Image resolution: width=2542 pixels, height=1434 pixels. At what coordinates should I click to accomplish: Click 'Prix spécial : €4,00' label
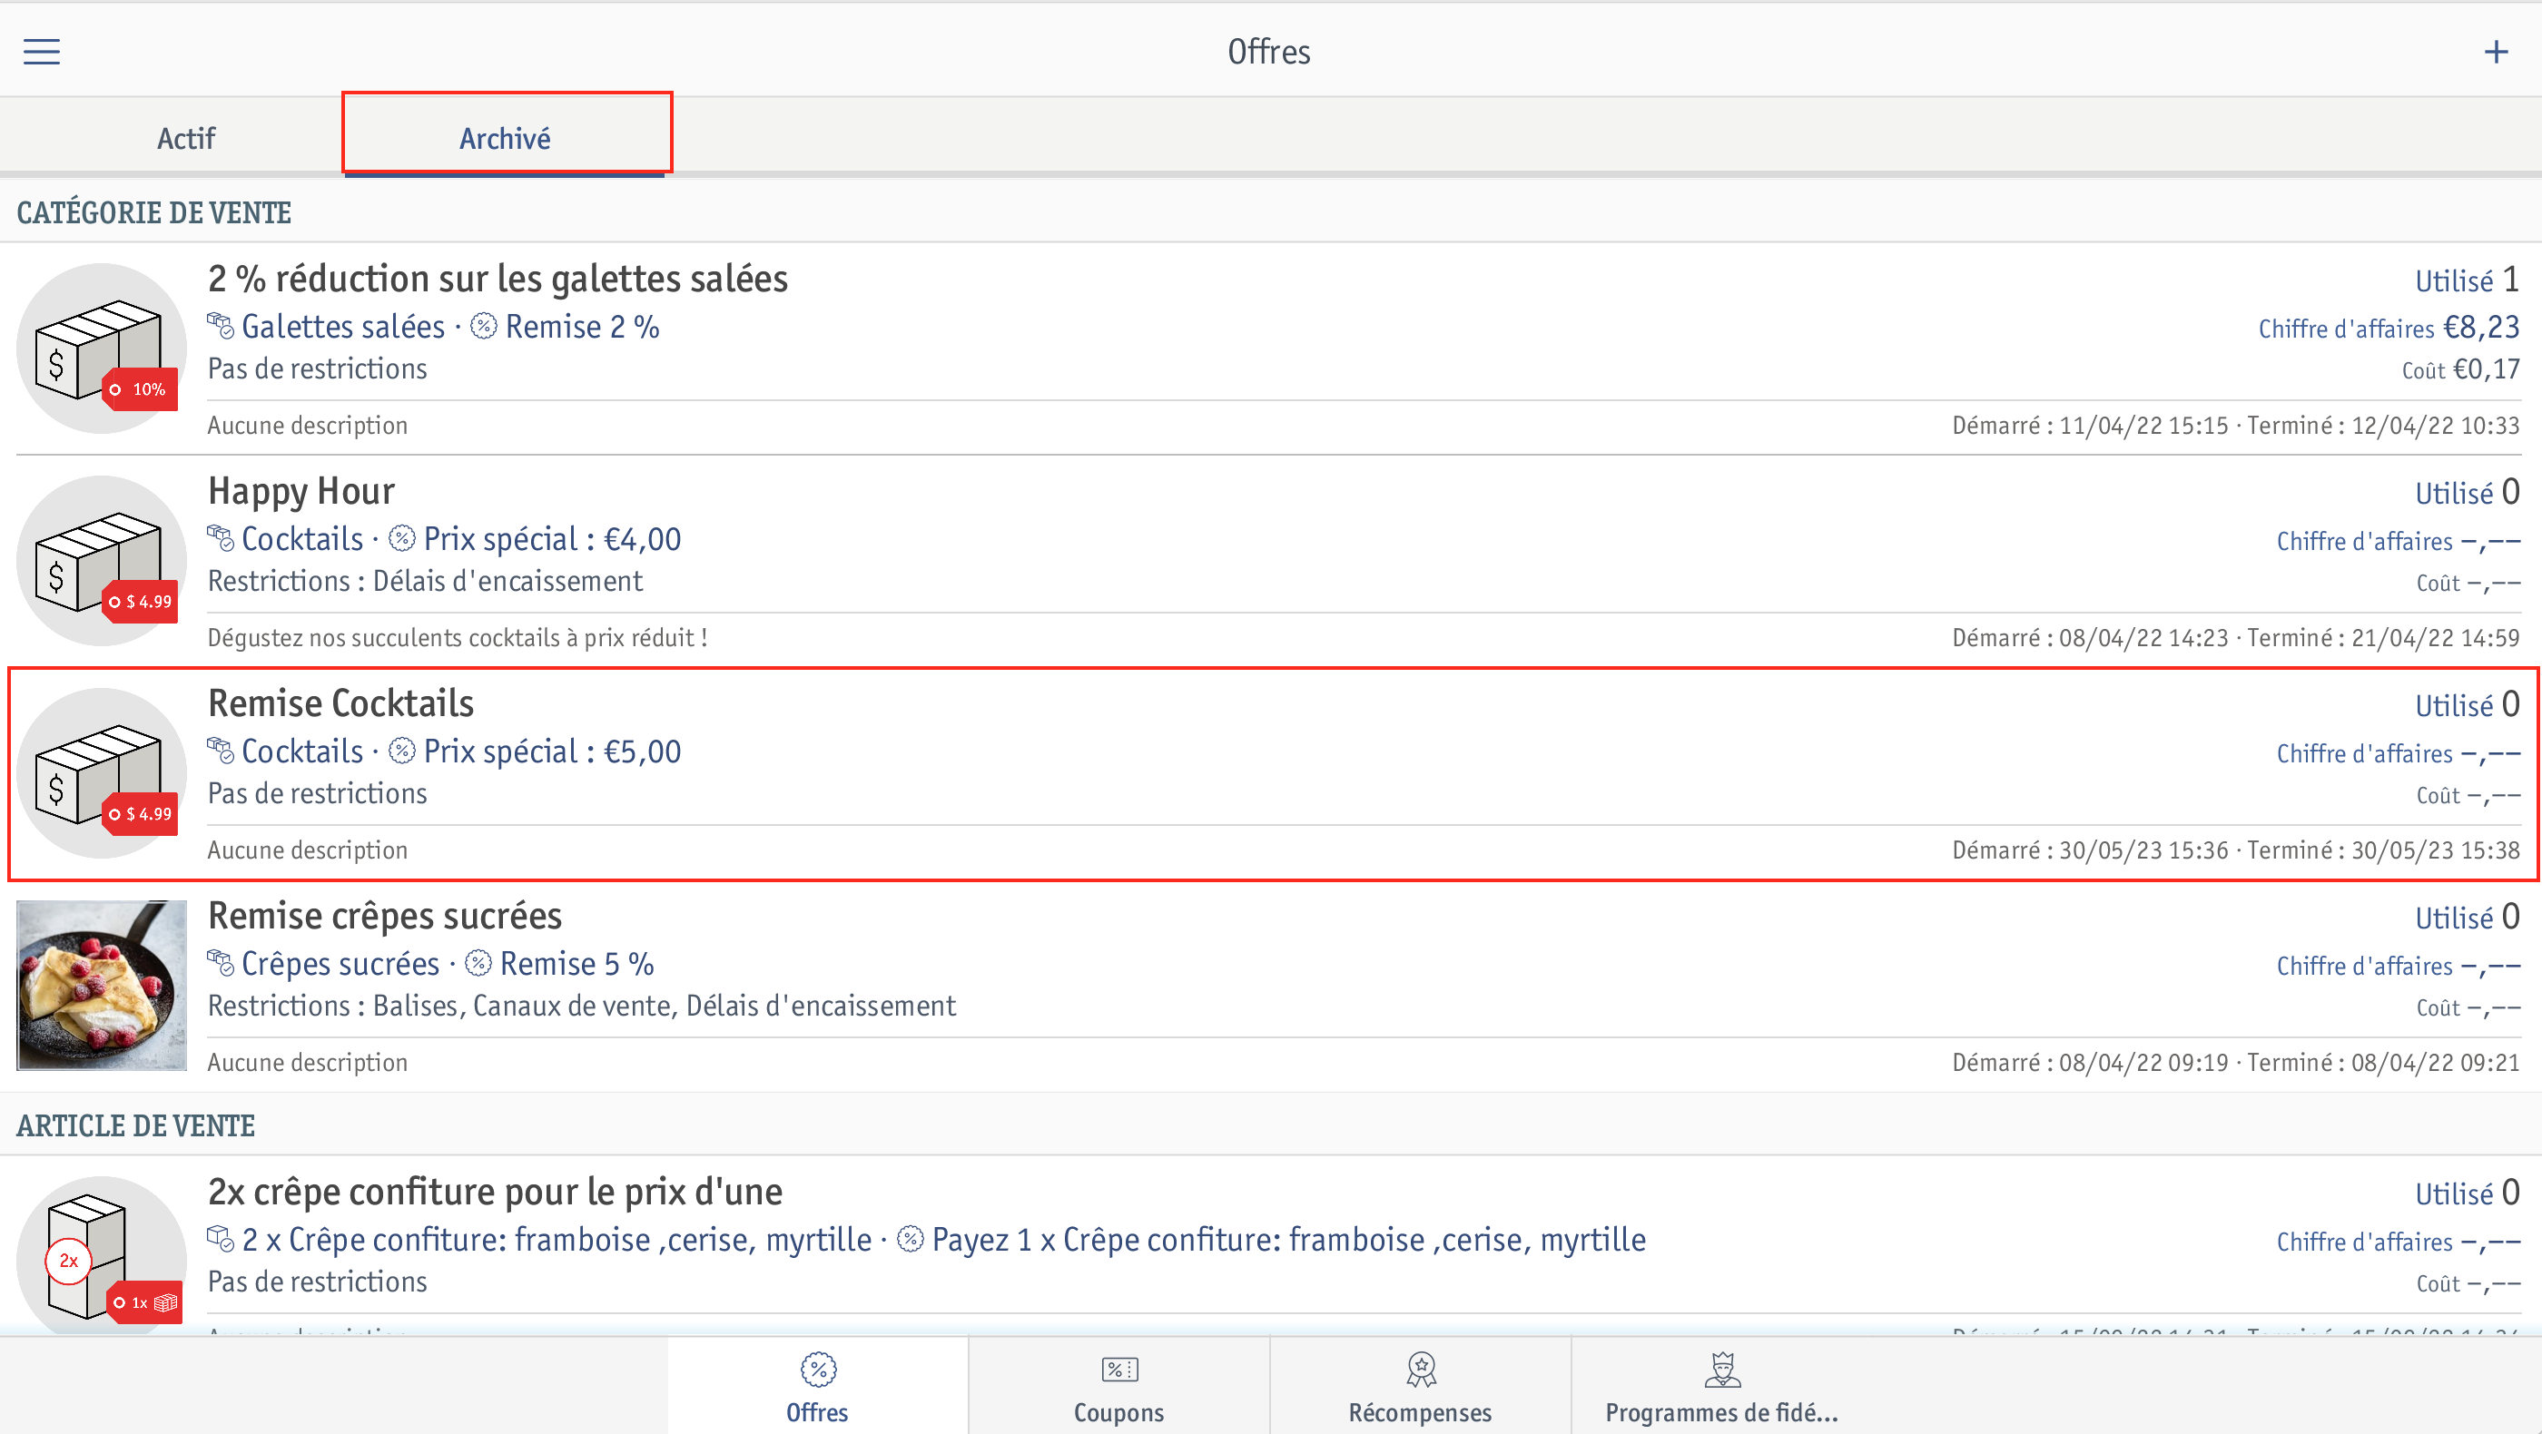coord(553,539)
